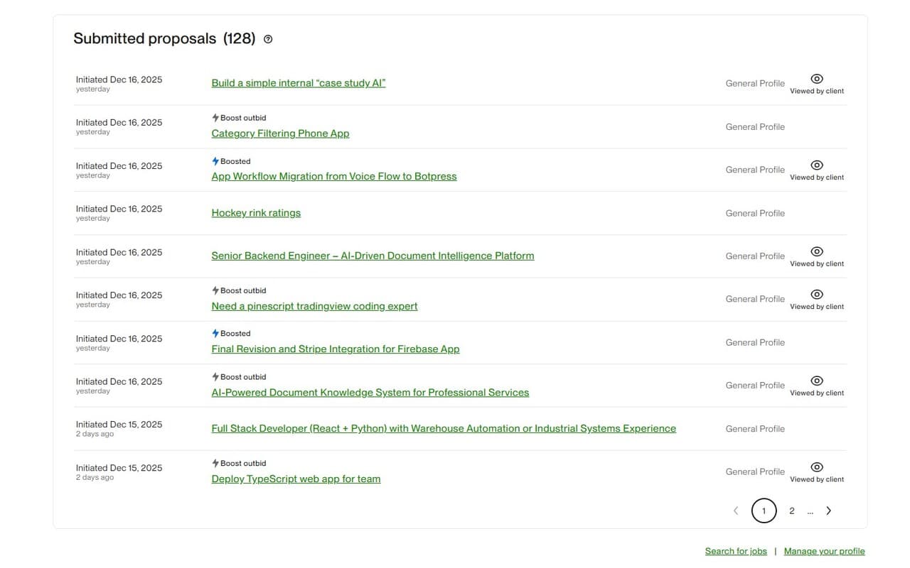Image resolution: width=910 pixels, height=568 pixels.
Task: Click the Boost outbid lightning icon for Category Filtering Phone App
Action: 214,117
